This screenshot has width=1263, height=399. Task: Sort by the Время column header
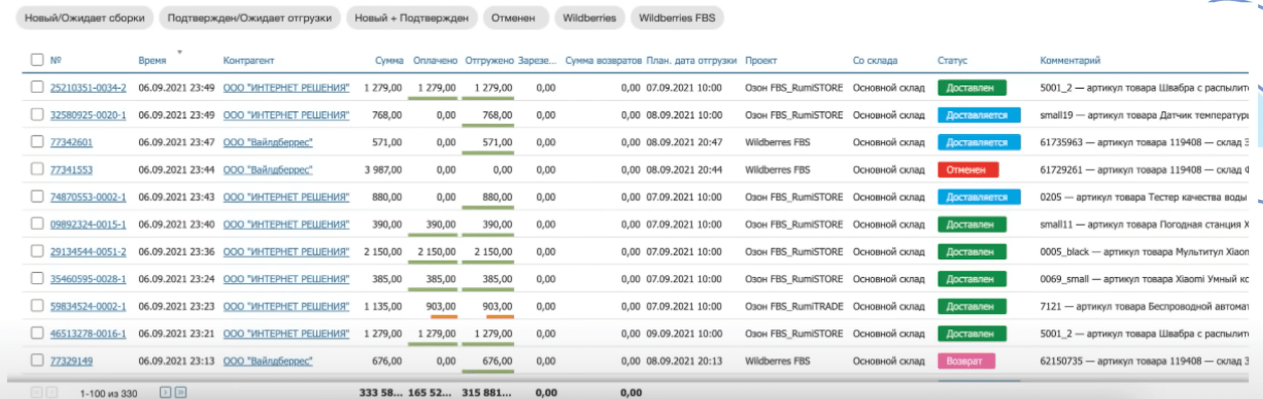point(152,61)
